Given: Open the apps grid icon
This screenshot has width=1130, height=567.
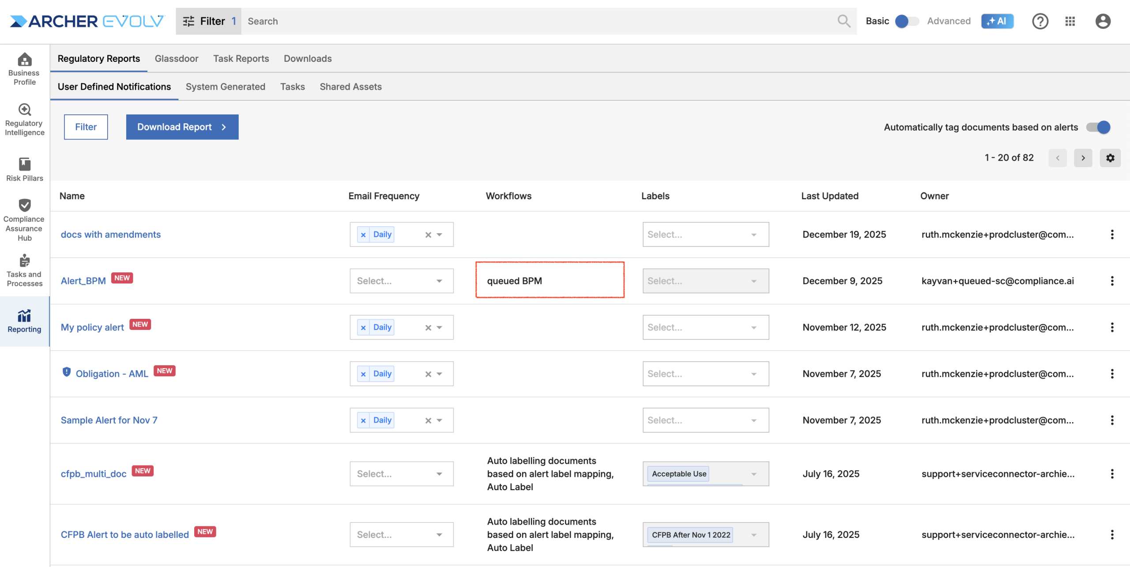Looking at the screenshot, I should click(x=1070, y=21).
